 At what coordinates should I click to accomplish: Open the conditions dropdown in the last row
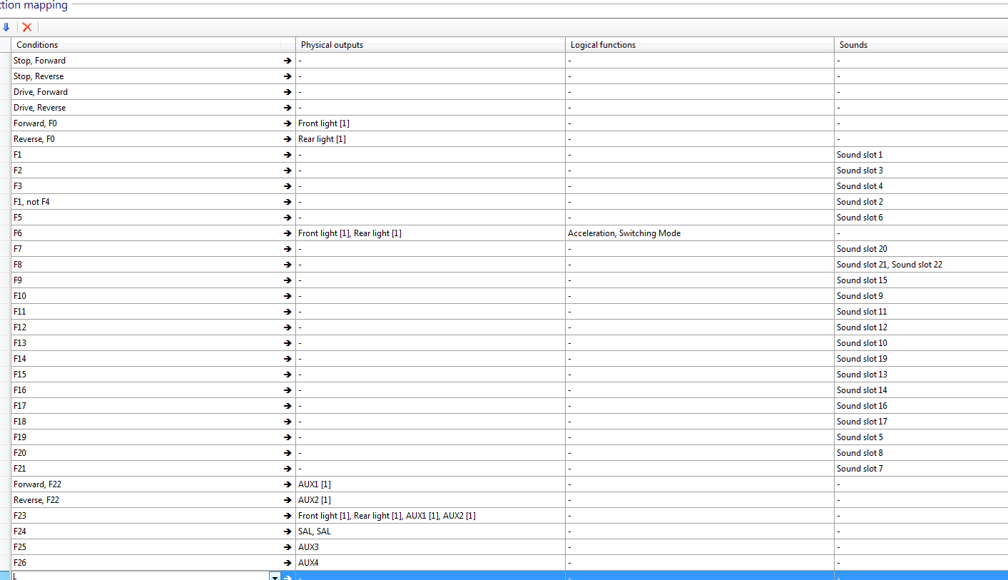[x=275, y=576]
